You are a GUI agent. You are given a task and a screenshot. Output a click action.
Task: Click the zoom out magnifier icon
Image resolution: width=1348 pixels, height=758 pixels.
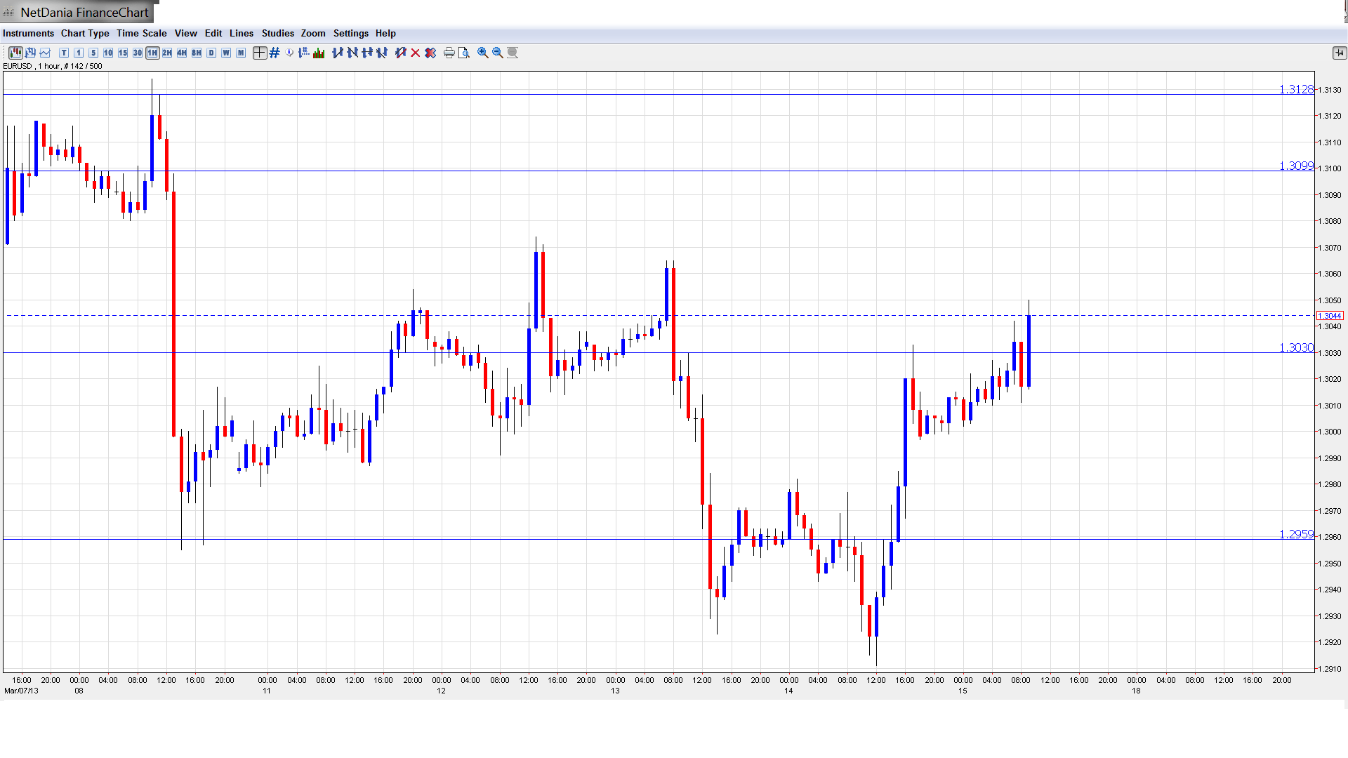coord(498,53)
